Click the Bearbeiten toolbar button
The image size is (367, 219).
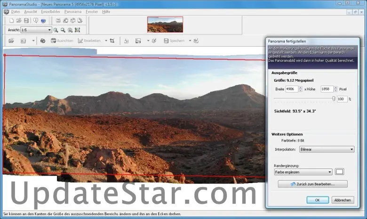pos(89,41)
